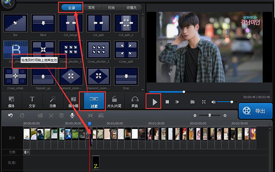This screenshot has width=275, height=172.
Task: Choose the Col_merge transition
Action: (71, 23)
